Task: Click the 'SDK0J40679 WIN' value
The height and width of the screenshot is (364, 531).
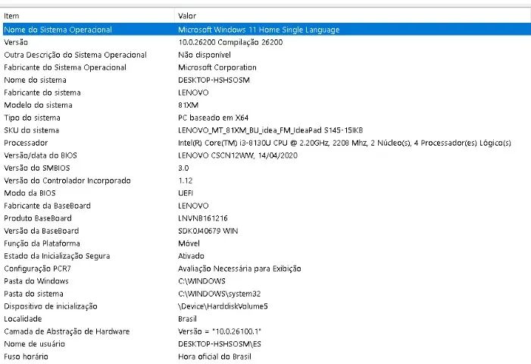Action: (x=208, y=231)
